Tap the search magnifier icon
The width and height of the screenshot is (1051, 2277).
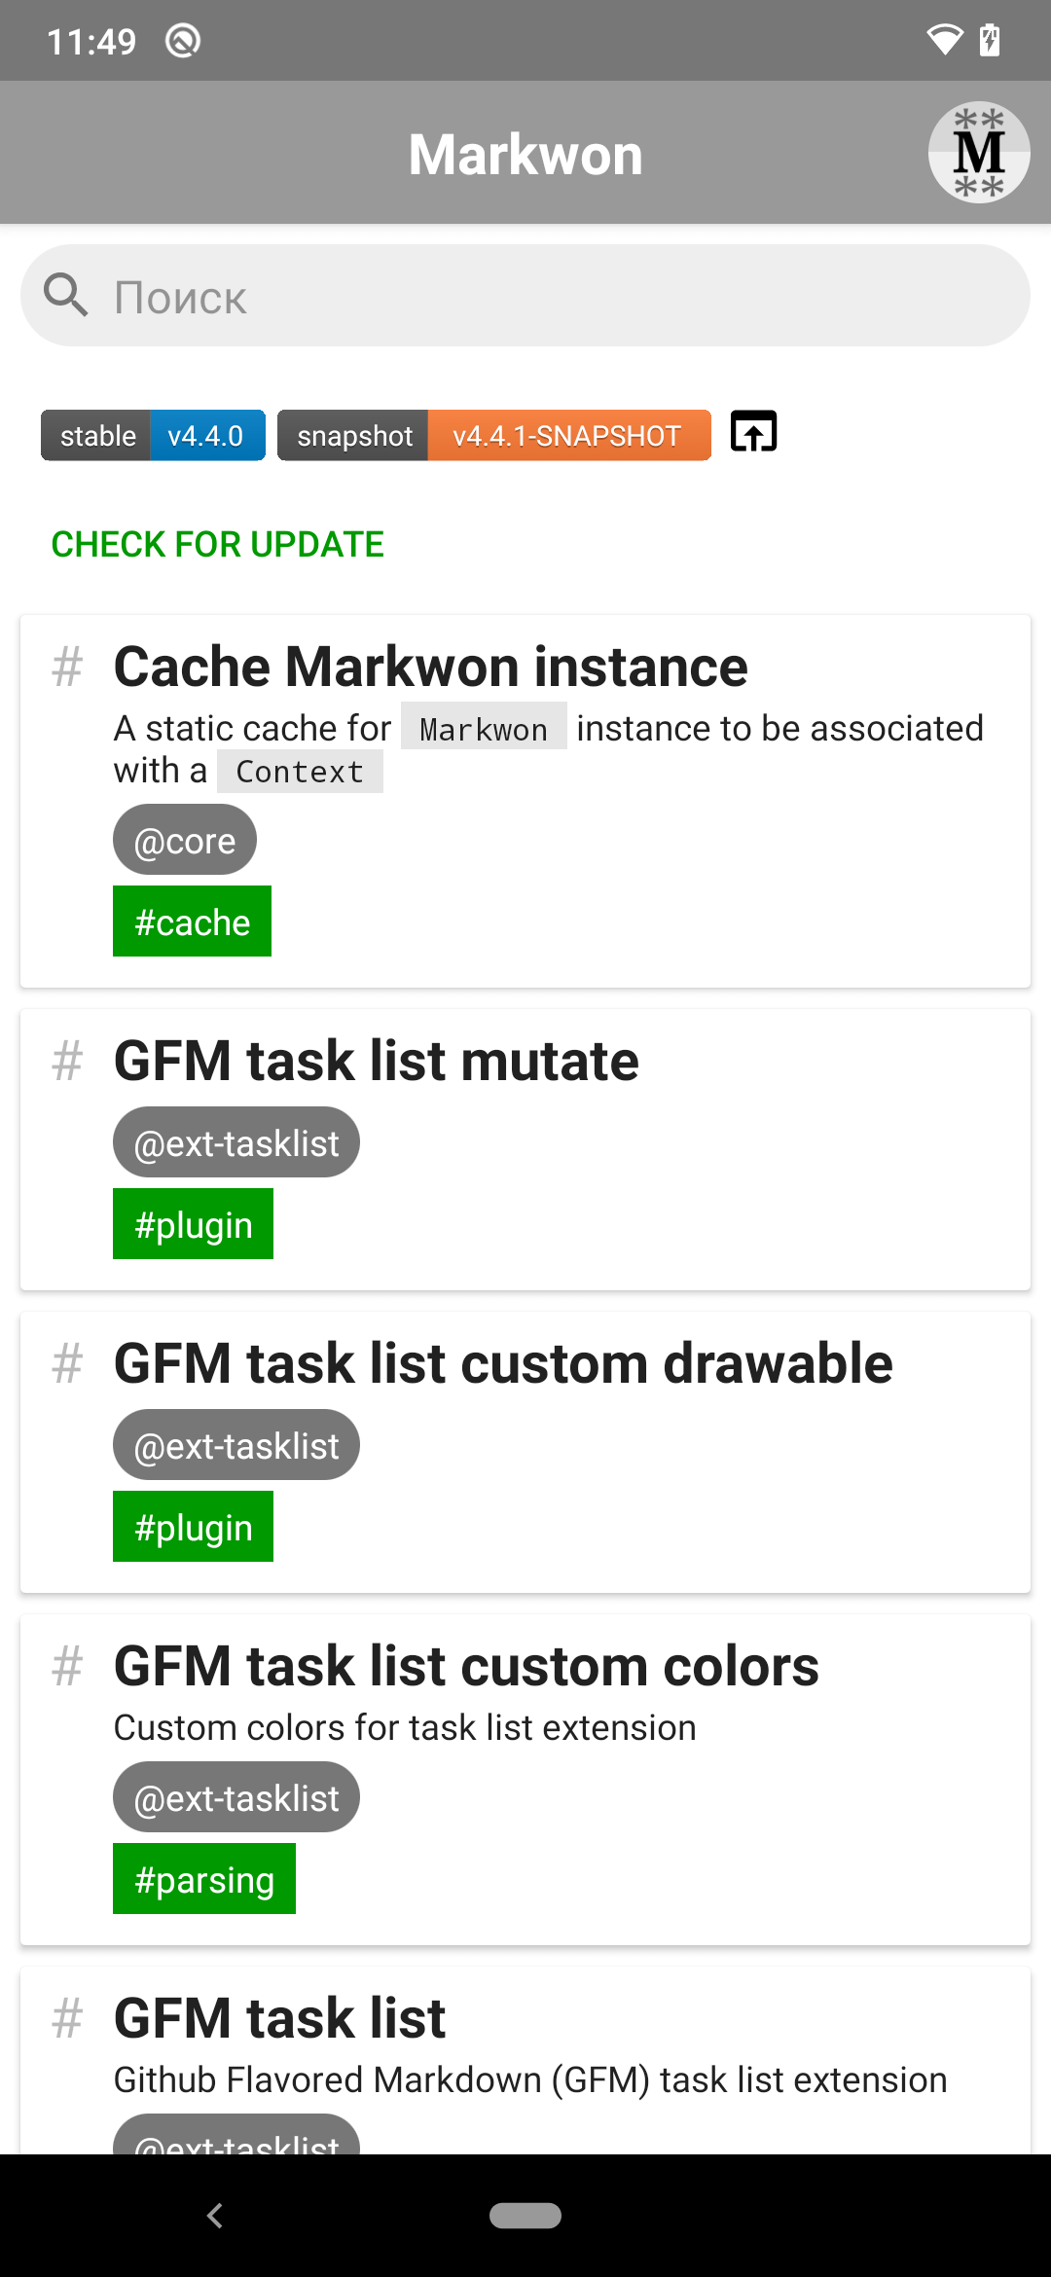click(66, 295)
